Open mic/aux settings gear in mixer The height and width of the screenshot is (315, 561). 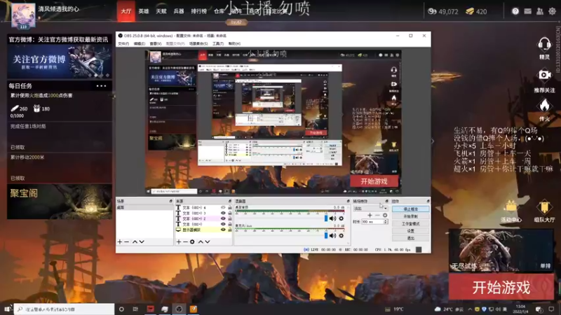click(x=341, y=235)
